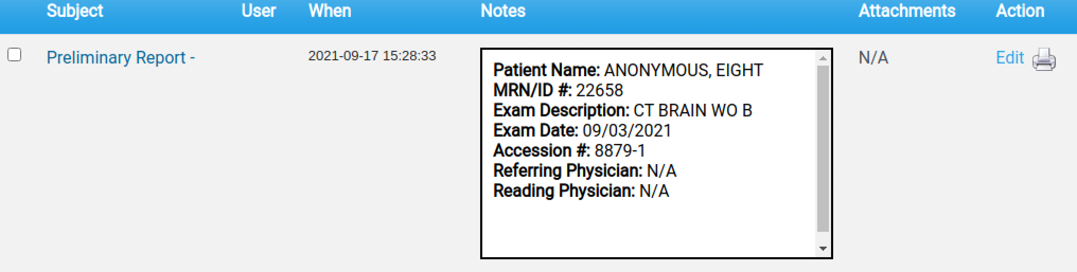Viewport: 1077px width, 272px height.
Task: Click the Patient Name line in notes
Action: (x=628, y=70)
